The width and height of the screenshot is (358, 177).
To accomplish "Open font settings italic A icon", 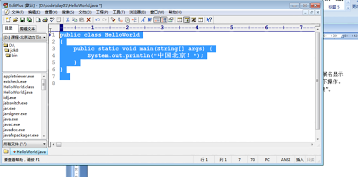I will [x=143, y=20].
